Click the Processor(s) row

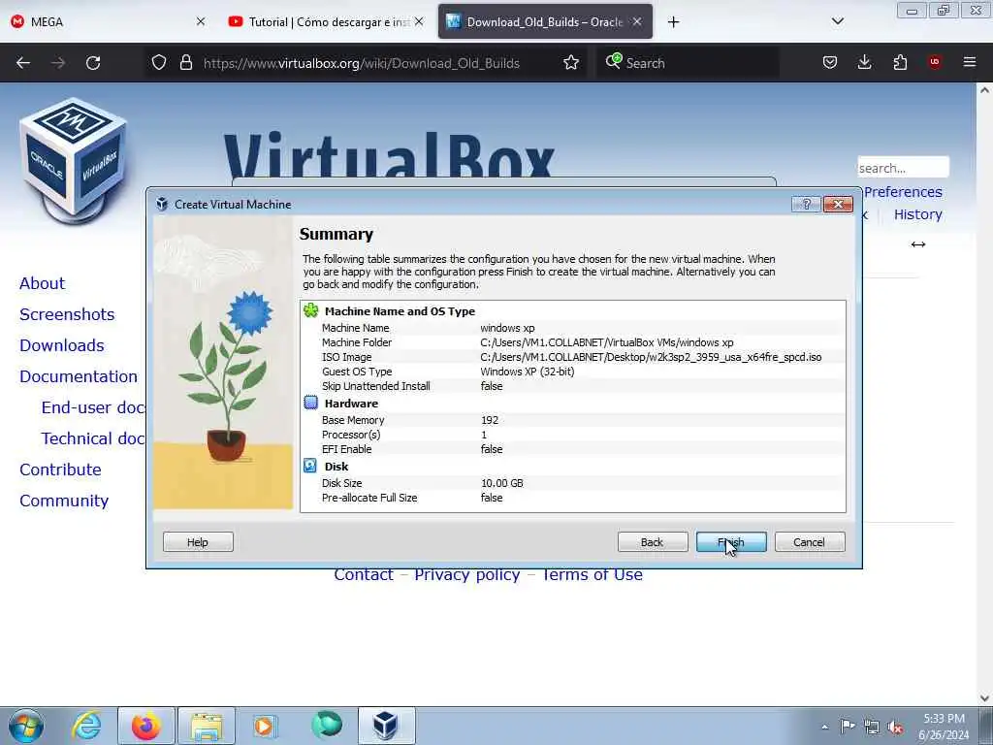(573, 435)
